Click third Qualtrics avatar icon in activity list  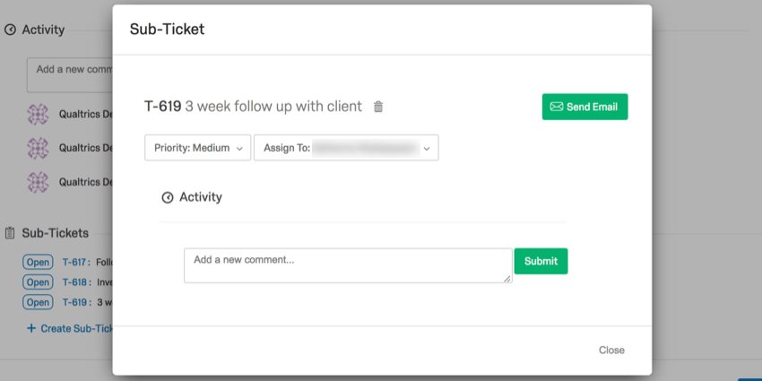(x=38, y=182)
